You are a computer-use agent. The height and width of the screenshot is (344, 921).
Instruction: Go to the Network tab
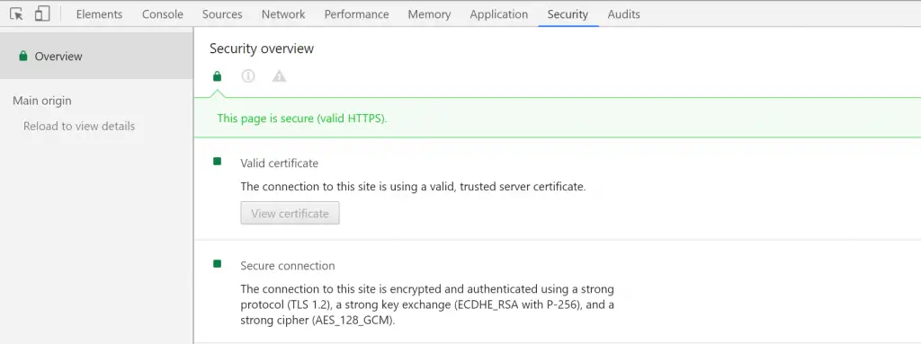click(x=283, y=14)
